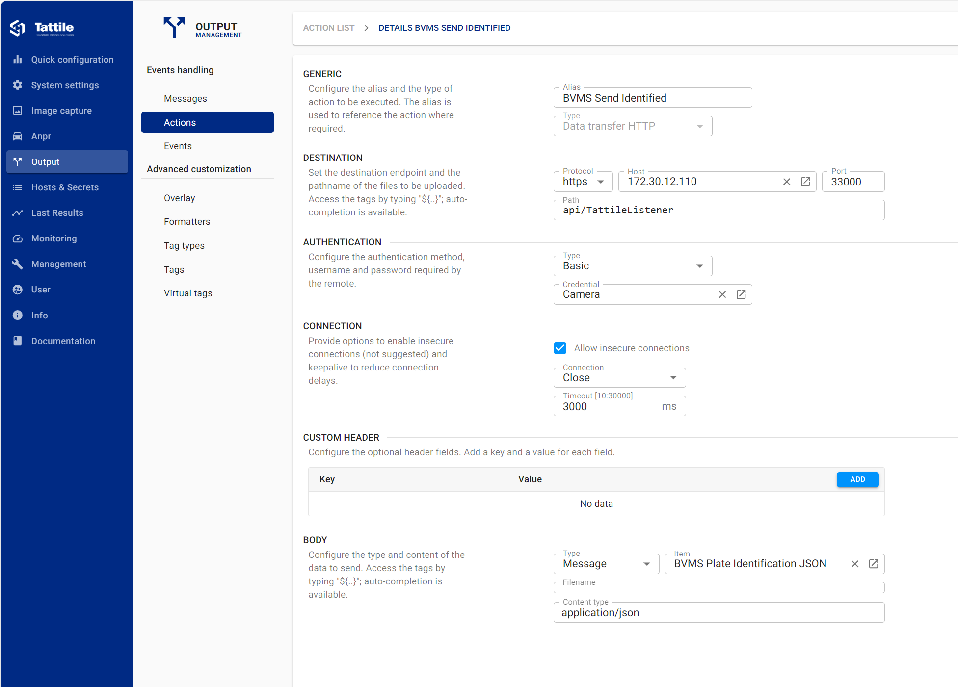
Task: Click the Value column header
Action: 530,479
